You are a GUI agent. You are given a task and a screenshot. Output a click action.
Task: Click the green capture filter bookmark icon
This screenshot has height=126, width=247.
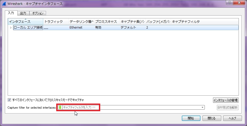[60, 107]
